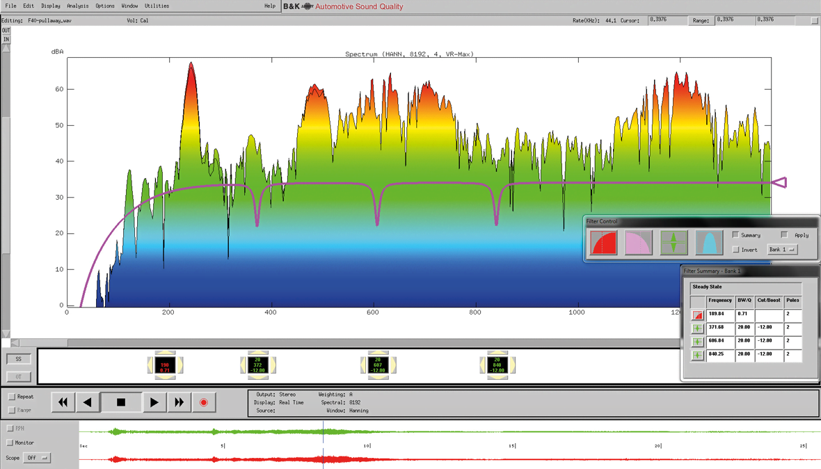The width and height of the screenshot is (821, 469).
Task: Select the 840 notch filter handle
Action: tap(497, 365)
